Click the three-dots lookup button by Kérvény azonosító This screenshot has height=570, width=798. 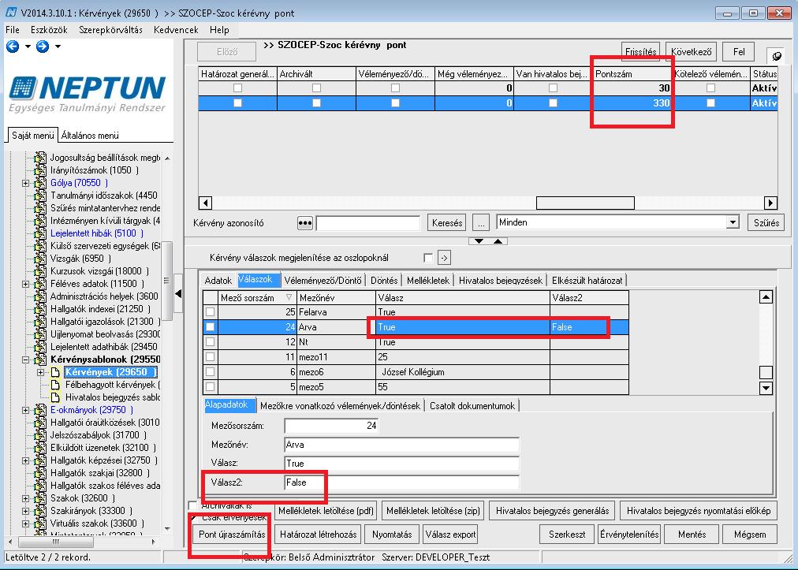click(x=304, y=223)
